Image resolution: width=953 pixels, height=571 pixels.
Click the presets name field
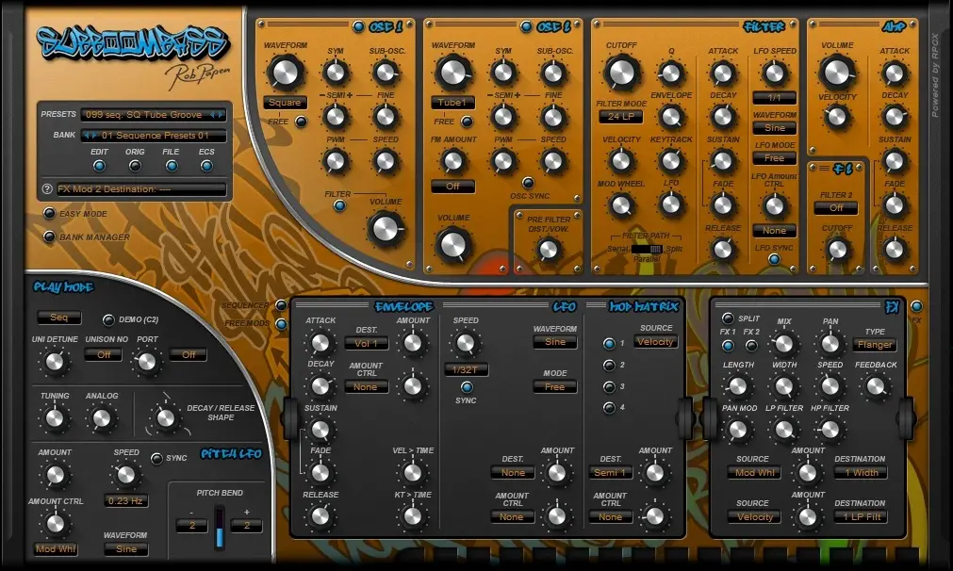click(153, 114)
